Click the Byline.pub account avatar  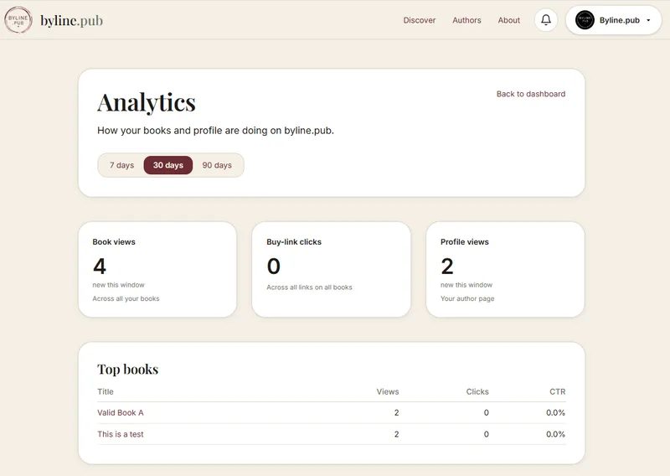click(585, 20)
